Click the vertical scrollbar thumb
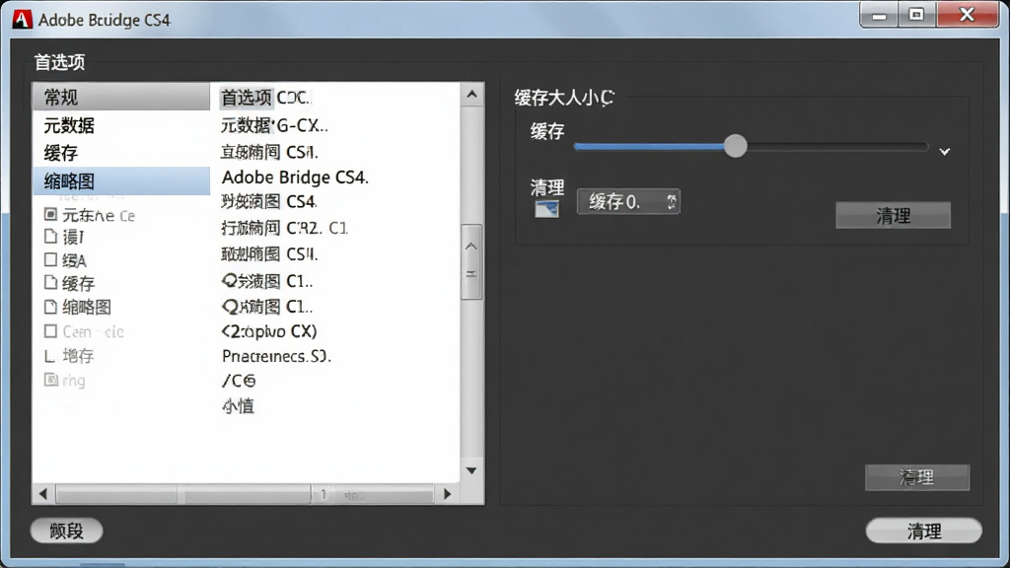Screen dimensions: 1010x568 coord(471,262)
